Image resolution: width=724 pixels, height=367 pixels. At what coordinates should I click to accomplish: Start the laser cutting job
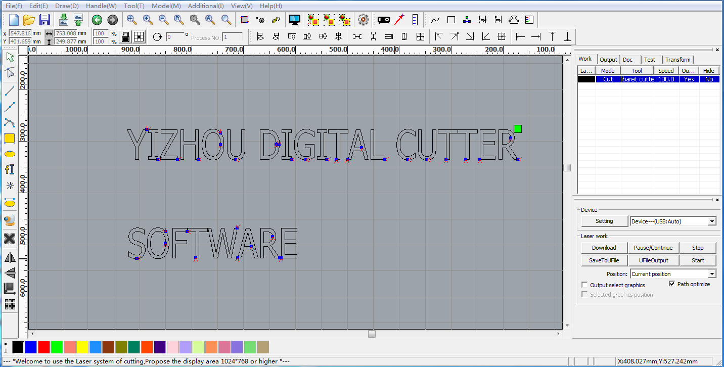pos(698,260)
